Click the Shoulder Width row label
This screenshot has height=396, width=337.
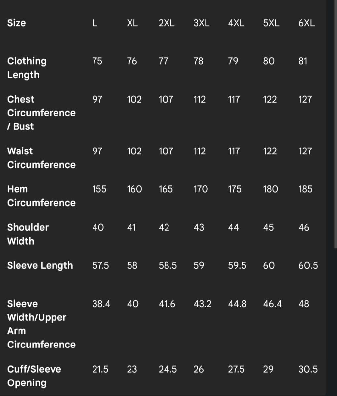28,234
